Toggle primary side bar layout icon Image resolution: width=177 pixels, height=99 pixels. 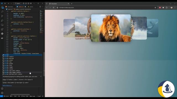(24, 4)
